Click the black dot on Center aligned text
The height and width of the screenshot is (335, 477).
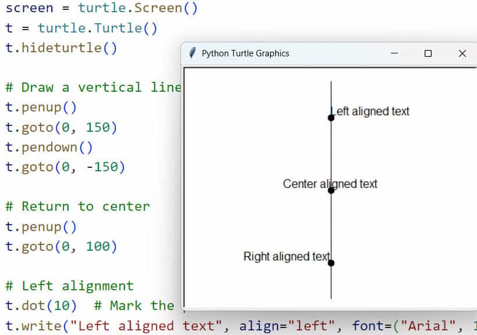coord(331,190)
